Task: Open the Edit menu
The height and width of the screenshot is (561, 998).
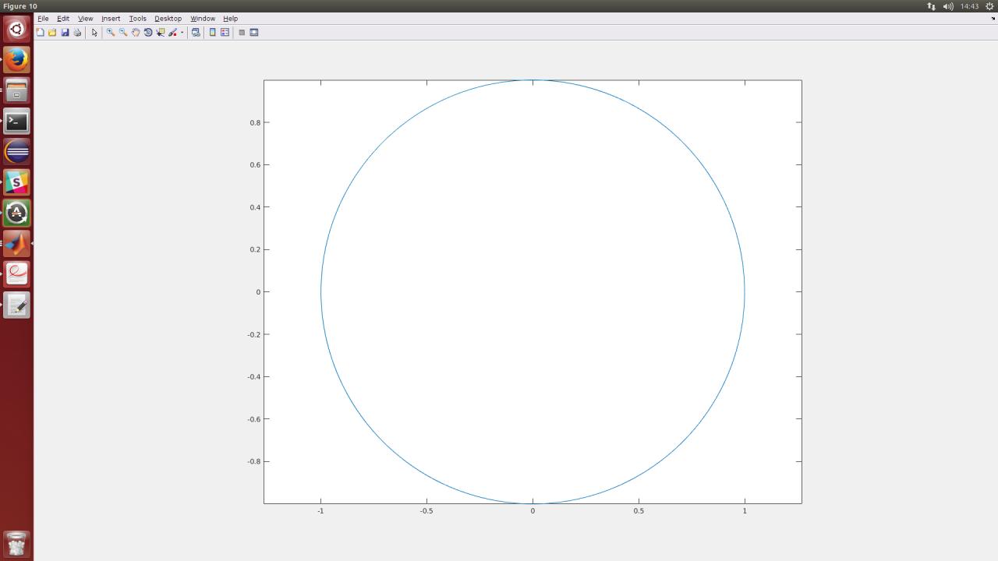Action: 63,19
